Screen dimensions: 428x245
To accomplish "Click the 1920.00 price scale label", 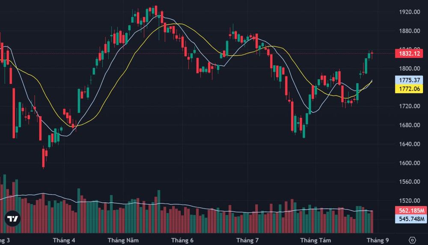I will tap(410, 12).
